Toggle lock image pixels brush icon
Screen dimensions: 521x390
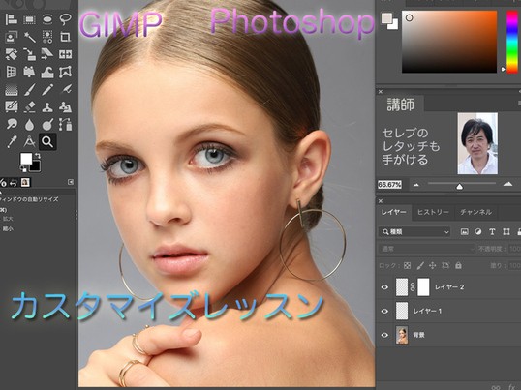click(x=420, y=265)
